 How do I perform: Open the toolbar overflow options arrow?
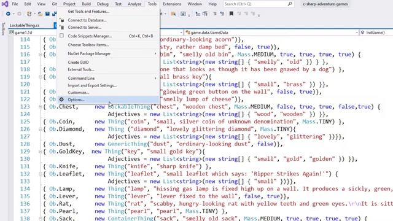click(x=259, y=15)
